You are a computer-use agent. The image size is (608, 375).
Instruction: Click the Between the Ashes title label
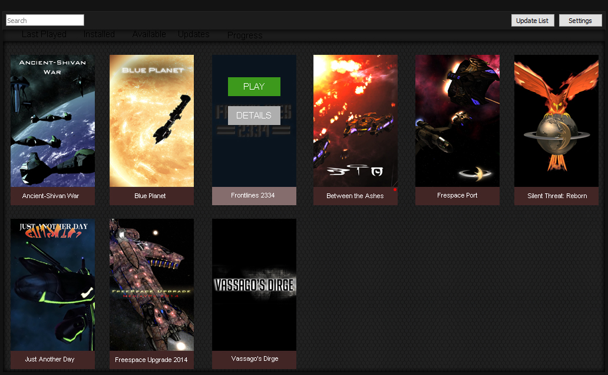tap(355, 196)
